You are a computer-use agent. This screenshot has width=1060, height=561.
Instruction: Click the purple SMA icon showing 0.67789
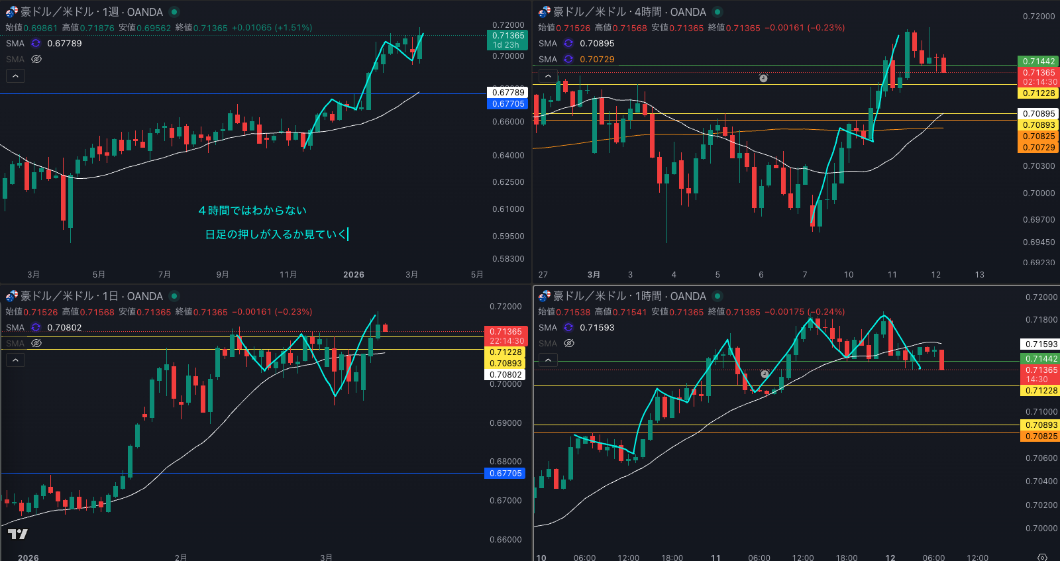pos(36,43)
